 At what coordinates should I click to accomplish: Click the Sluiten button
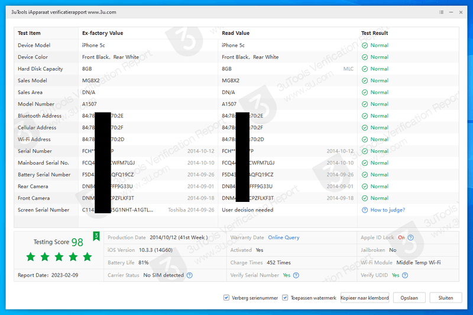(x=446, y=298)
